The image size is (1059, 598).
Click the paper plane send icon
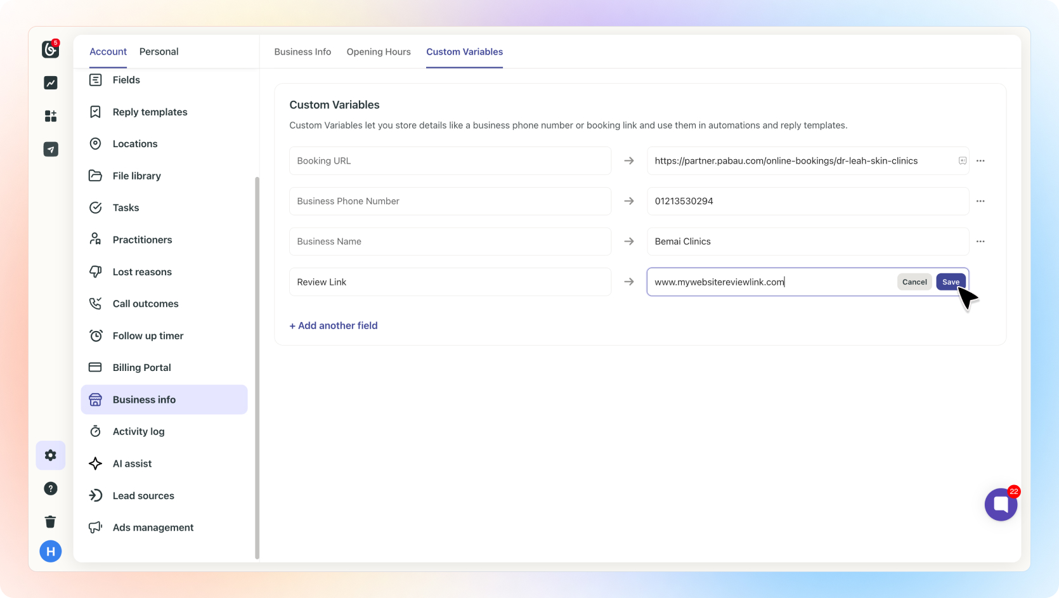click(51, 149)
